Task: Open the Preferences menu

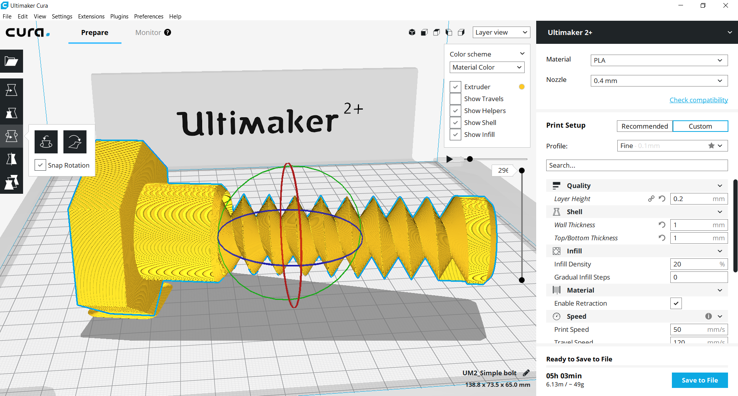Action: [148, 16]
